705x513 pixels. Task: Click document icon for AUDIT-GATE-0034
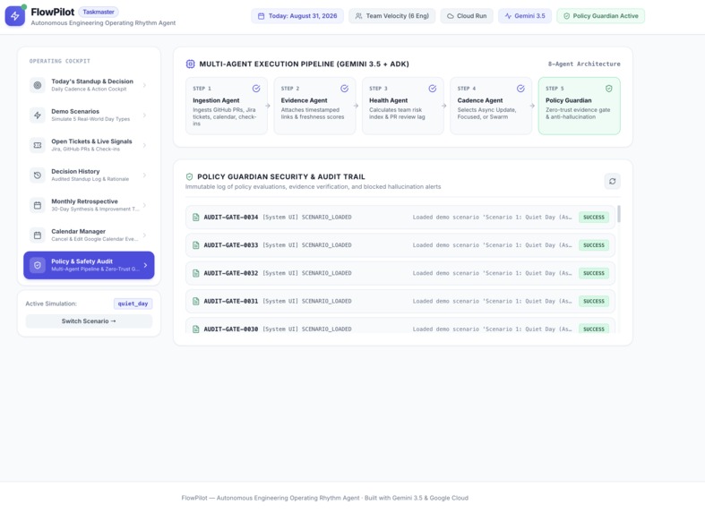tap(196, 218)
